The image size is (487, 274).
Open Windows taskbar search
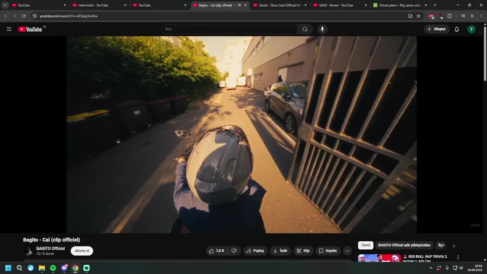(19, 268)
